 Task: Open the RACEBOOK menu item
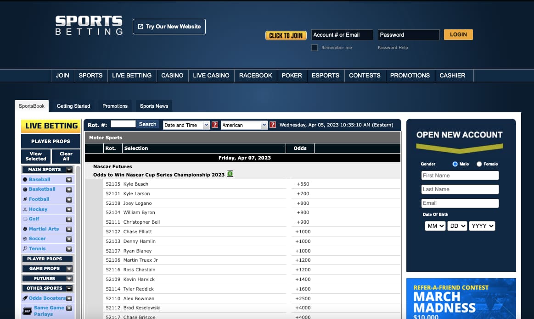255,76
